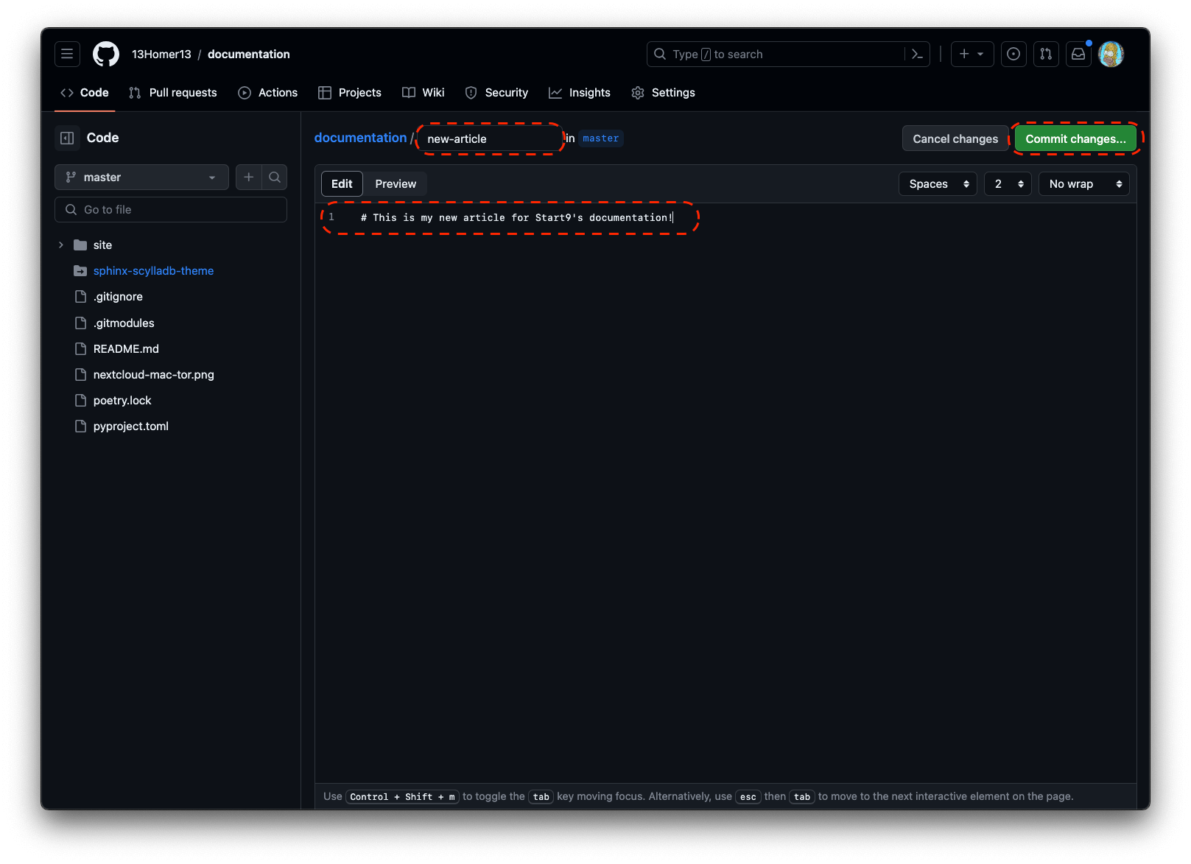Open the master branch dropdown
The image size is (1191, 864).
tap(141, 177)
